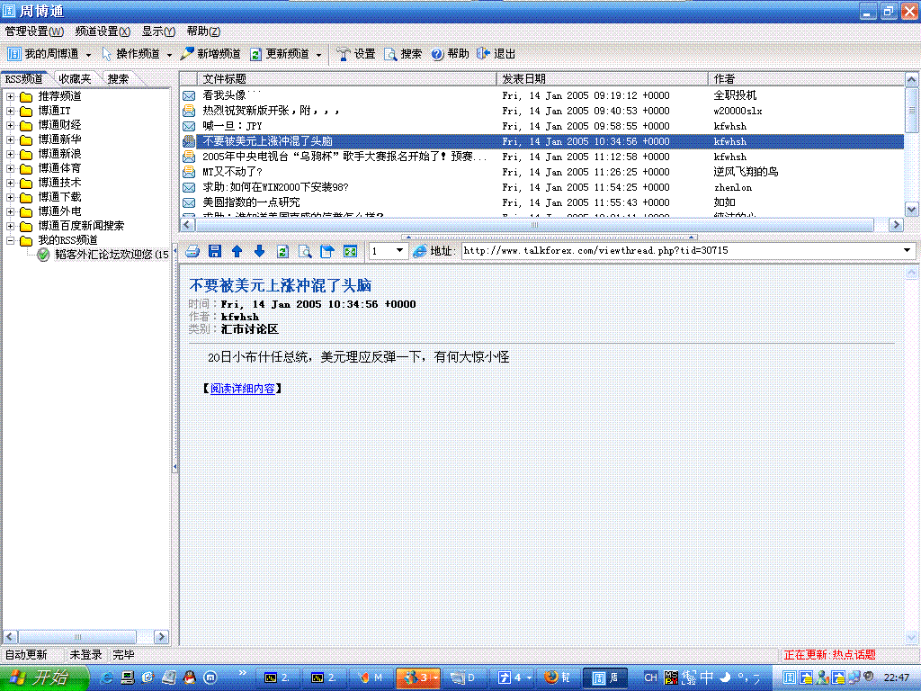Click channel tree horizontal scrollbar thumb
This screenshot has height=691, width=921.
coord(77,636)
